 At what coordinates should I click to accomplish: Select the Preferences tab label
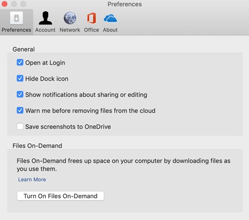tap(16, 30)
